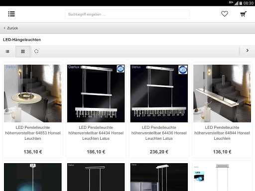Open the Pendelleuchte 64434 Latus product image
The width and height of the screenshot is (255, 191).
pyautogui.click(x=96, y=94)
